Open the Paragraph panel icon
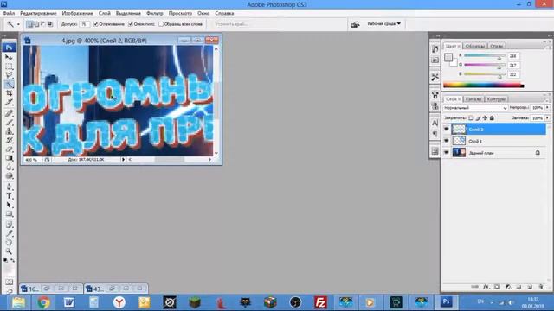The image size is (554, 311). tap(435, 134)
